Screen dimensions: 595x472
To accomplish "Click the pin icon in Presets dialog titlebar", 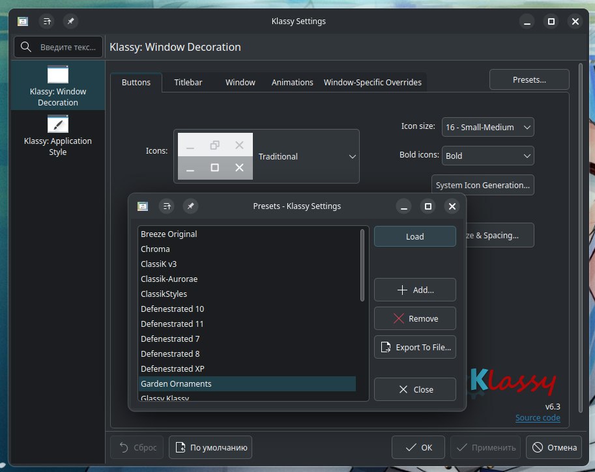I will click(190, 206).
